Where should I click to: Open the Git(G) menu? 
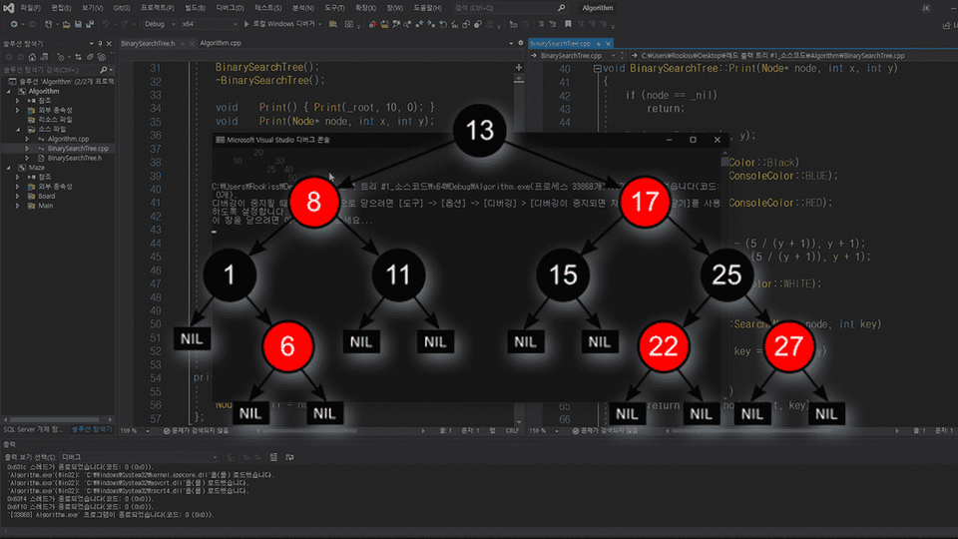122,8
